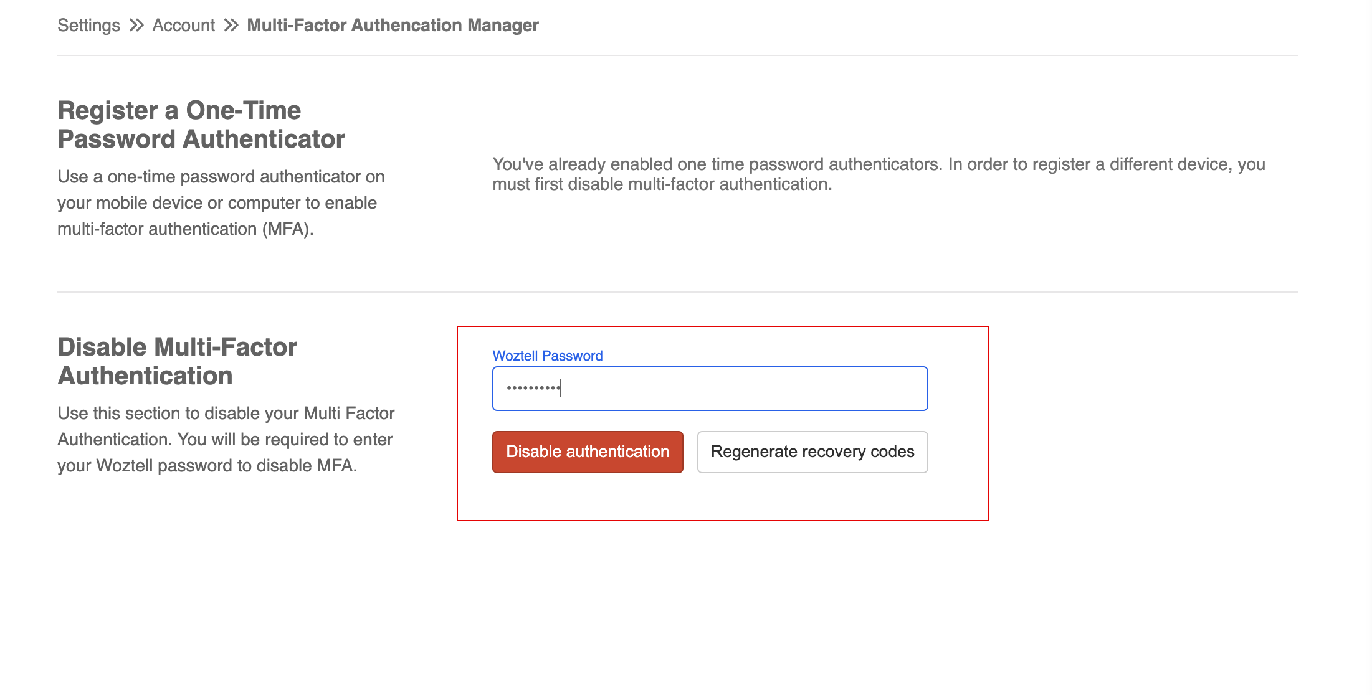Open the Settings breadcrumb link
This screenshot has width=1372, height=695.
pos(88,25)
